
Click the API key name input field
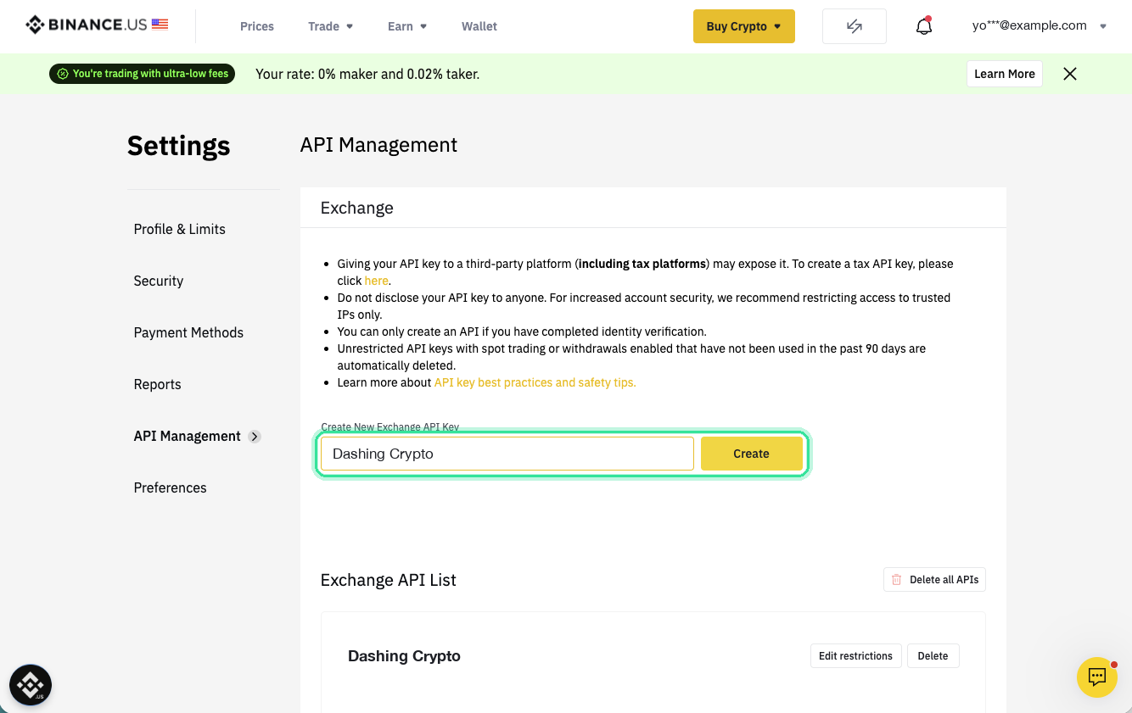(x=507, y=454)
